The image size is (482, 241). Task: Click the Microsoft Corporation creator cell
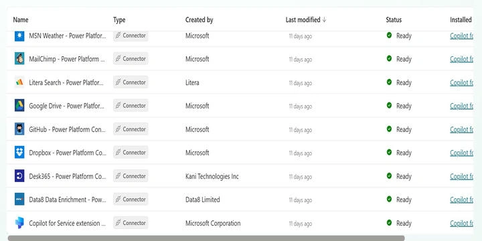coord(213,223)
